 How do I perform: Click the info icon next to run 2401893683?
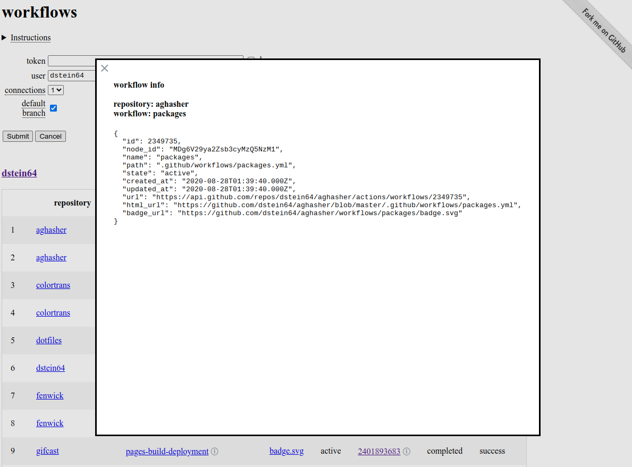(406, 451)
